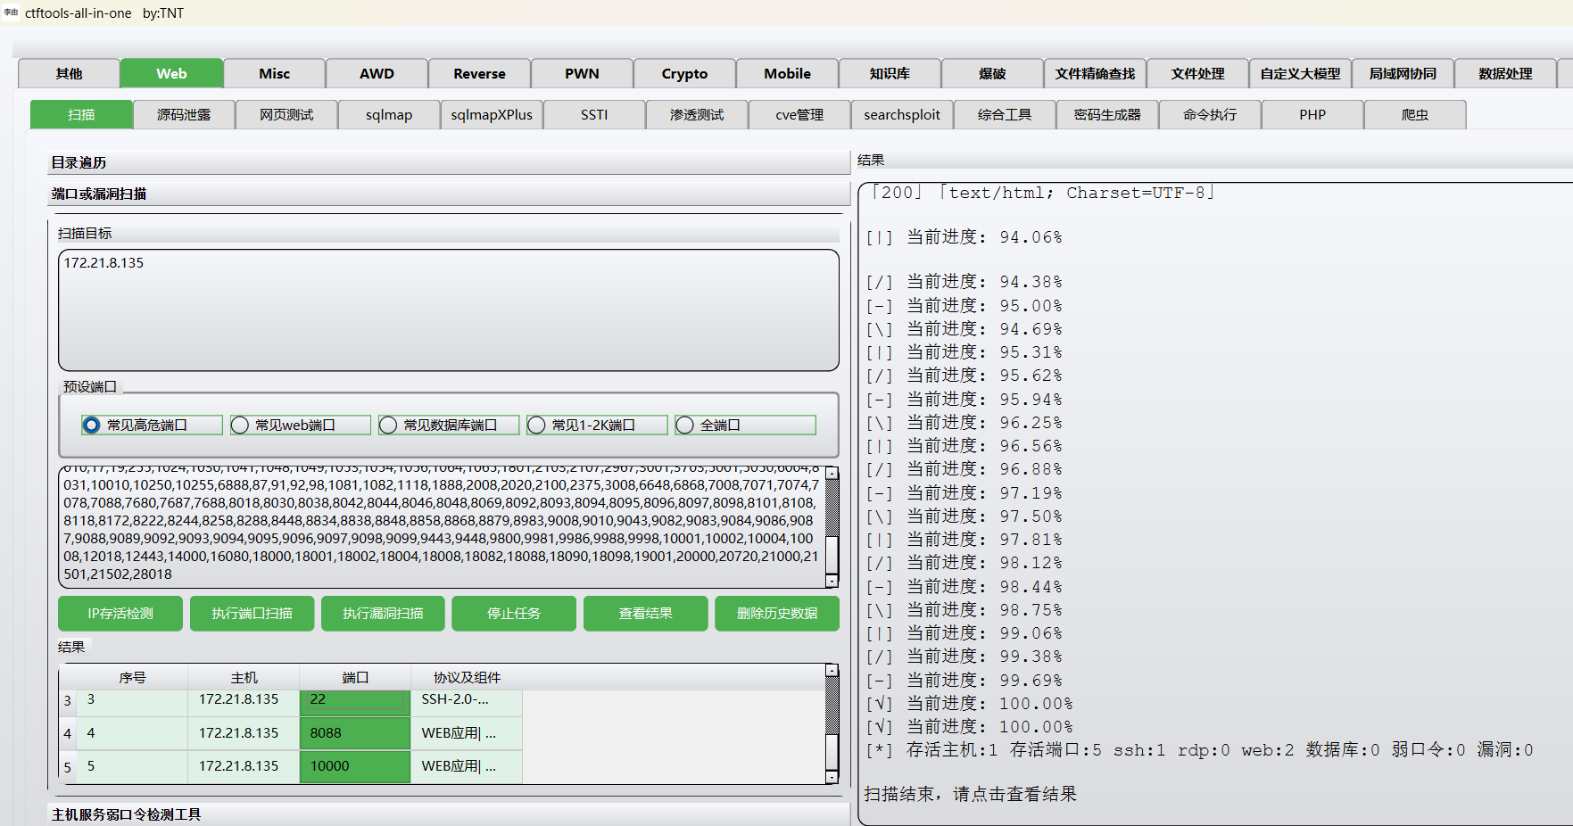Select the port 22 cell
Screen dimensions: 1573x826
point(355,701)
